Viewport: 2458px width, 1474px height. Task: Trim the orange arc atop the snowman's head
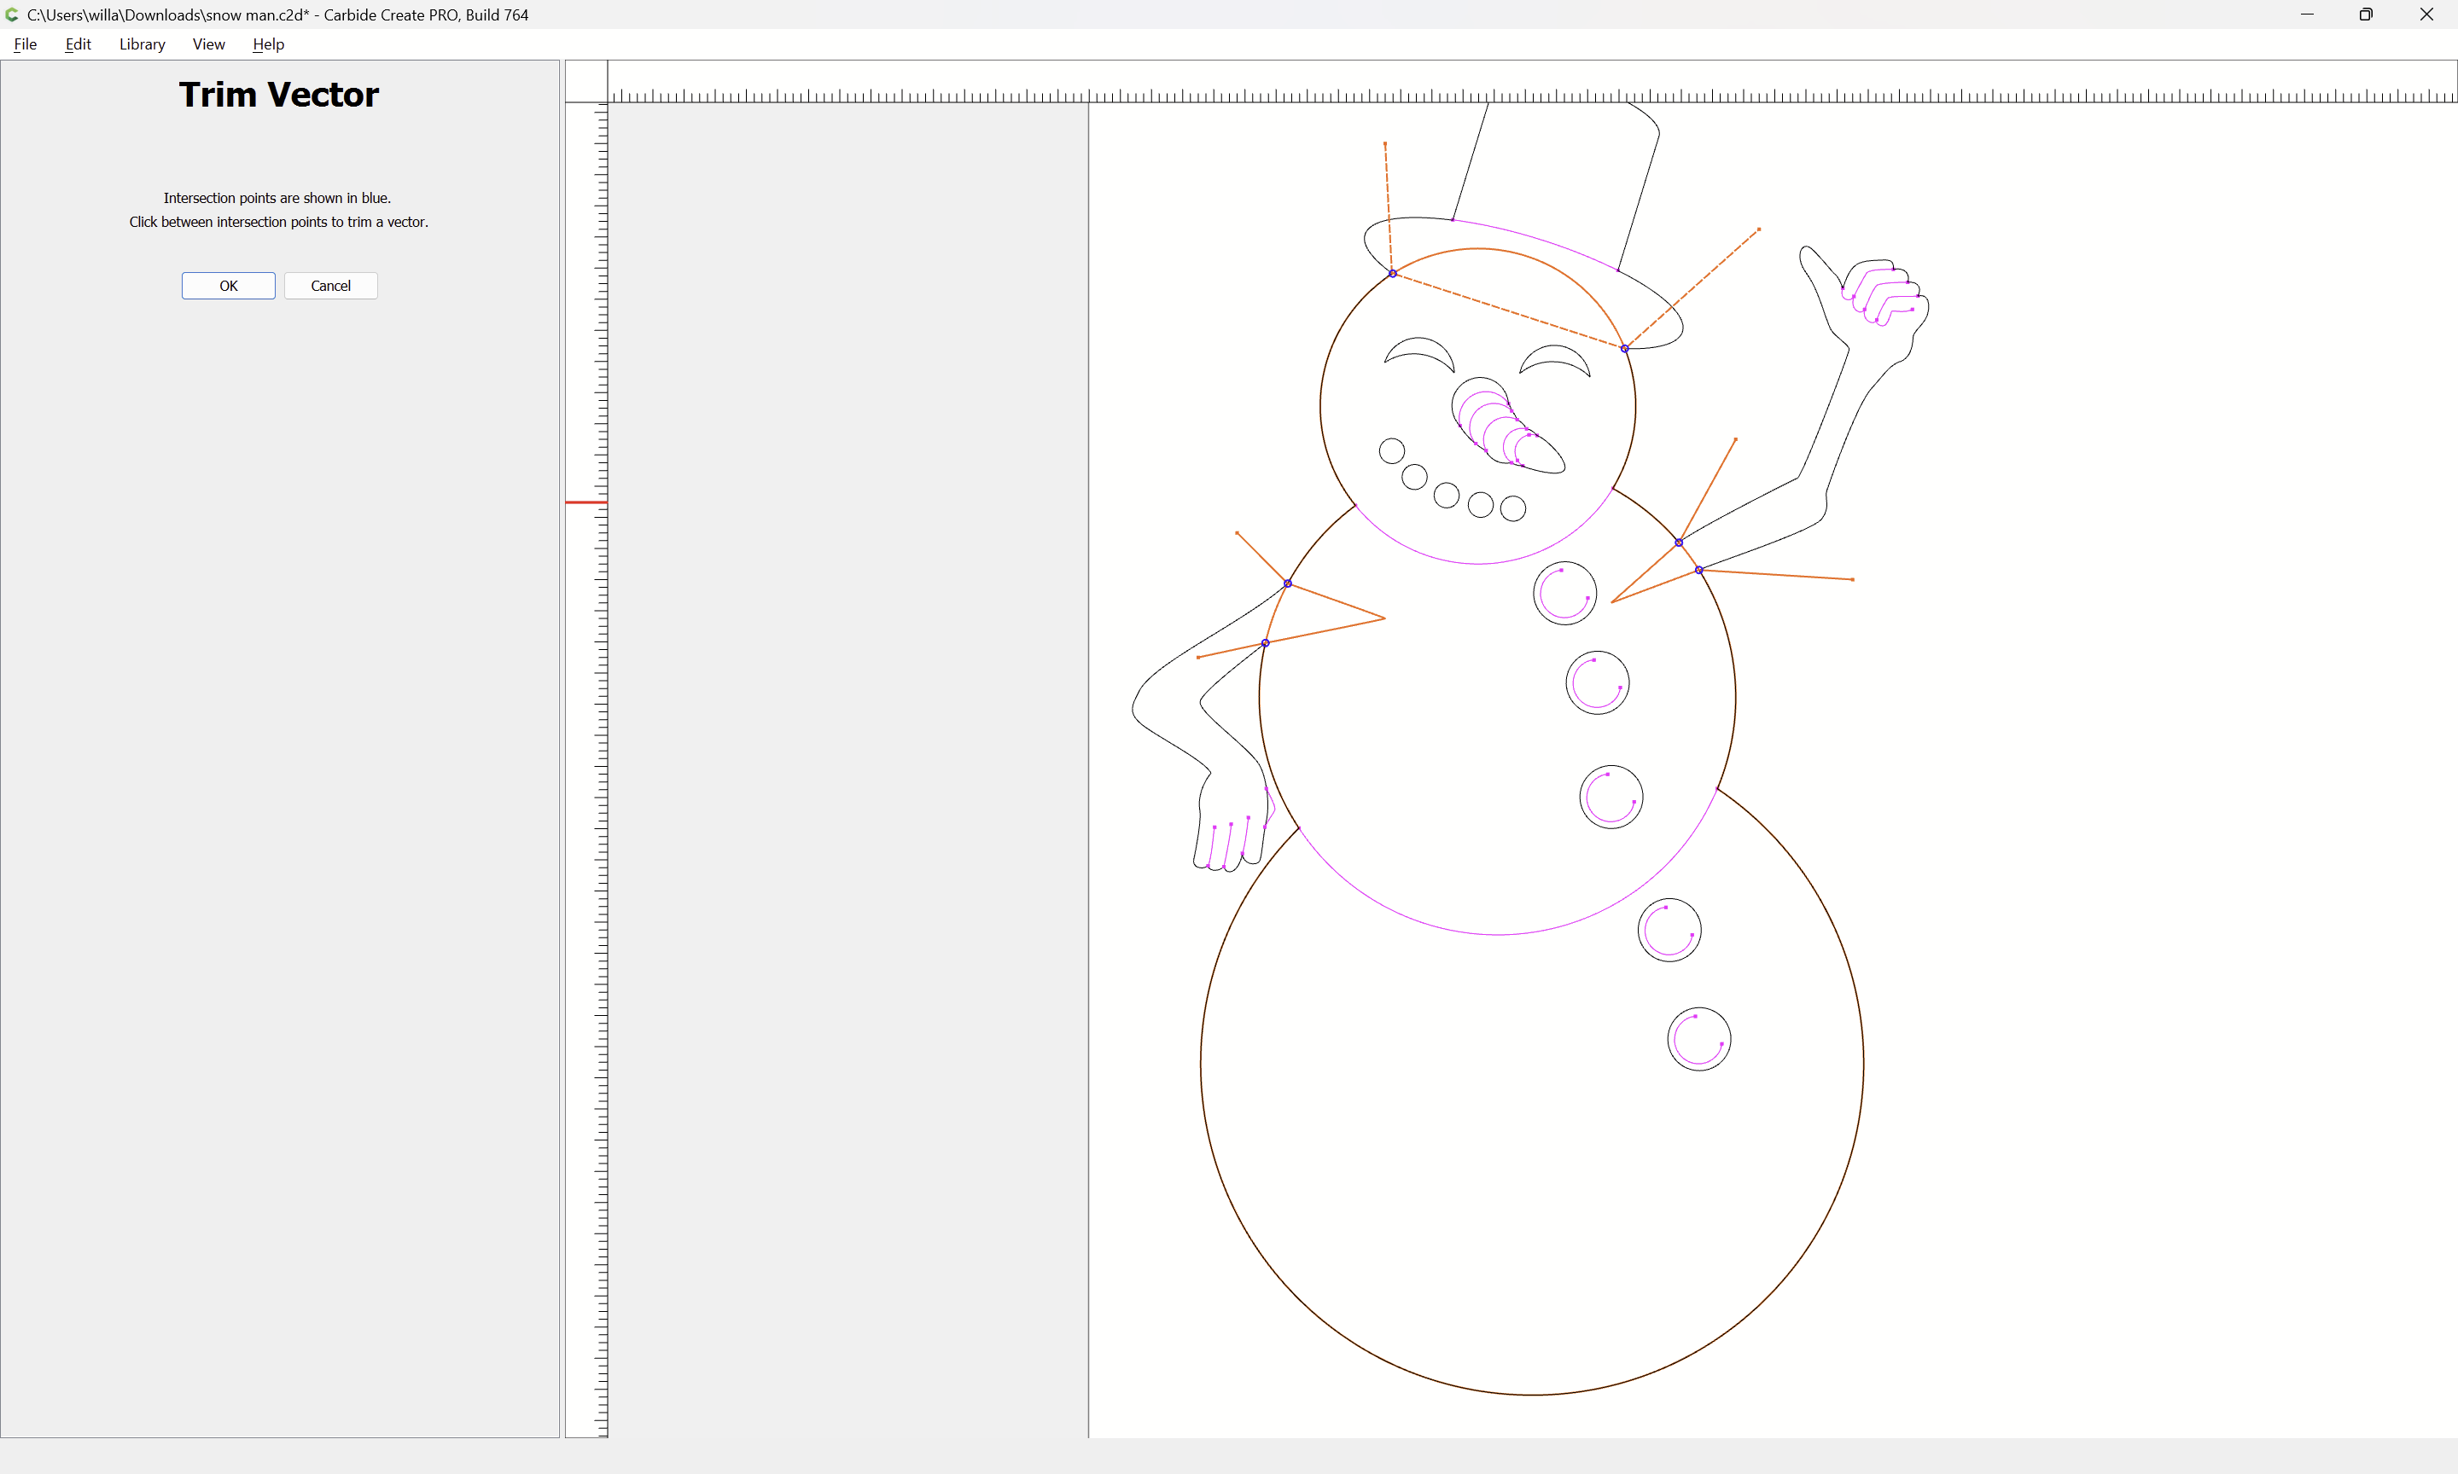1479,248
